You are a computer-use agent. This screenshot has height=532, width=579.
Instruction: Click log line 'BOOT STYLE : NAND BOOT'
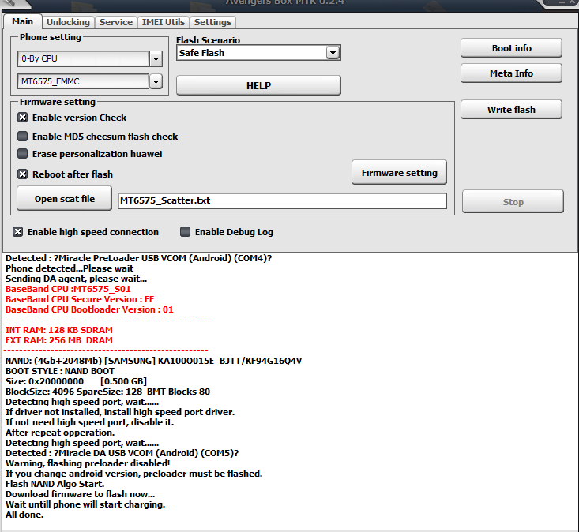(x=60, y=371)
